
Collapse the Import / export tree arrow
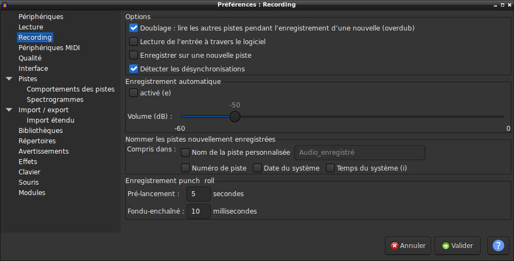[9, 110]
